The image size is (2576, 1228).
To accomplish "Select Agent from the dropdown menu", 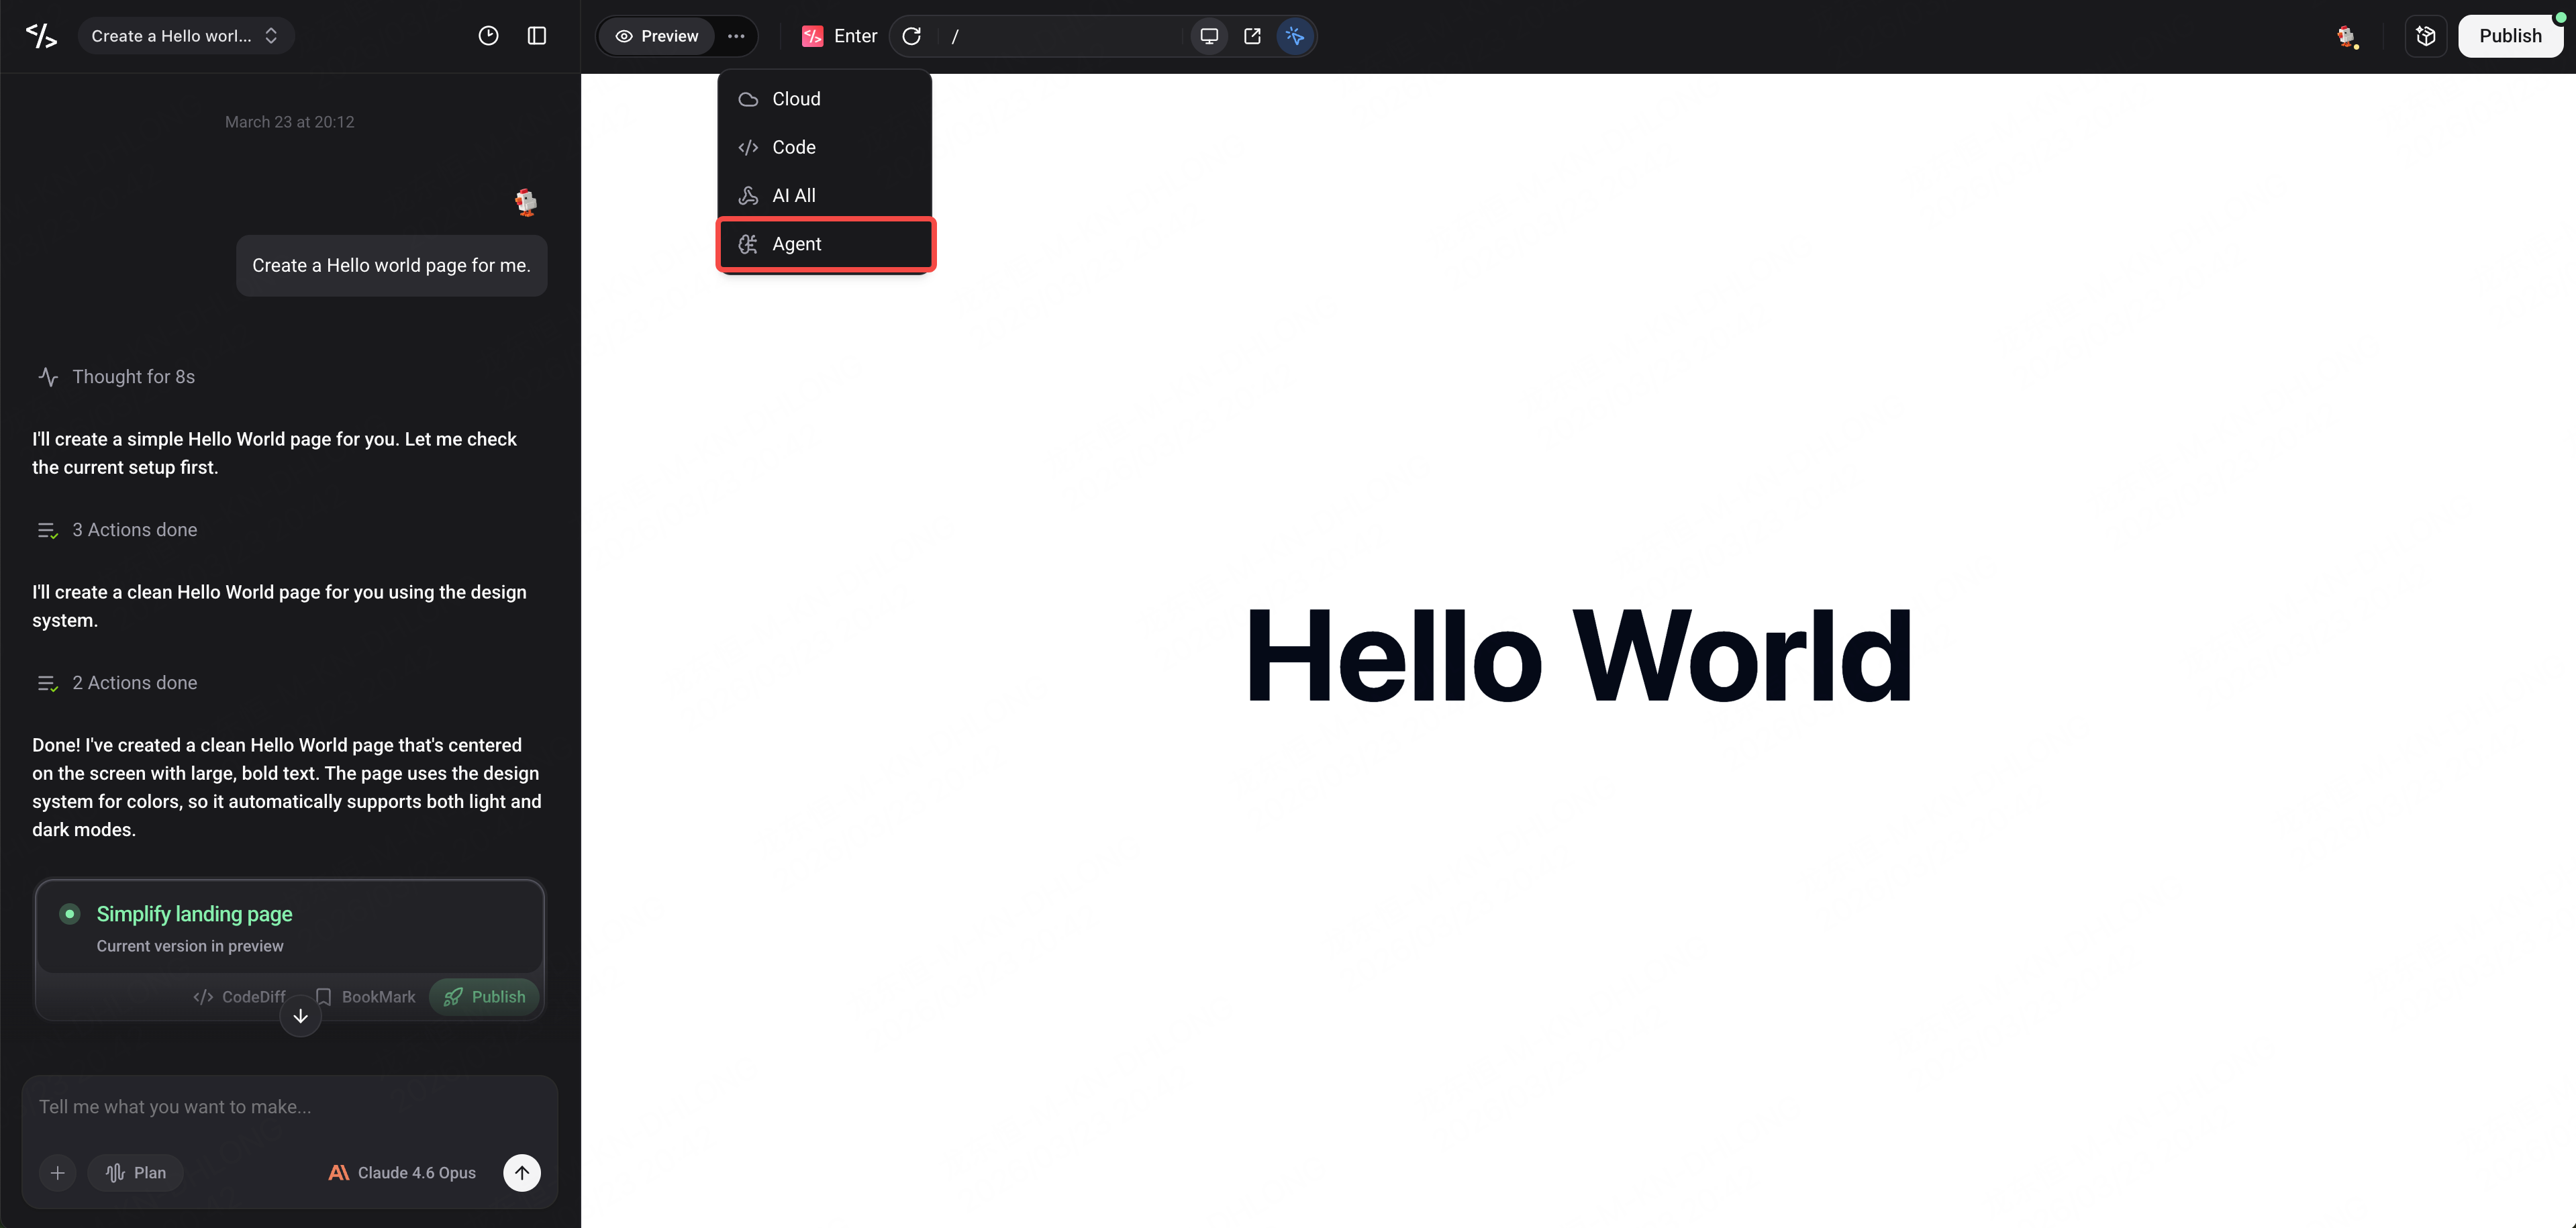I will (x=826, y=244).
